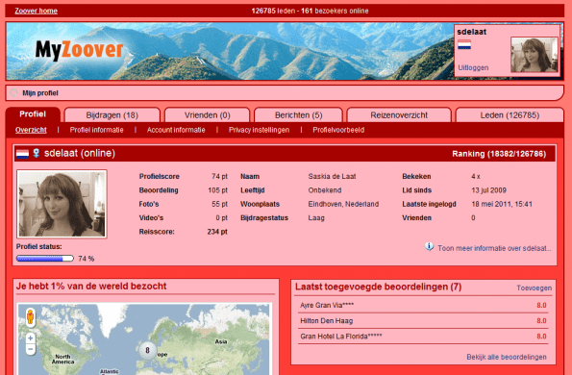Select the Privacy instellingen submenu item

point(259,130)
